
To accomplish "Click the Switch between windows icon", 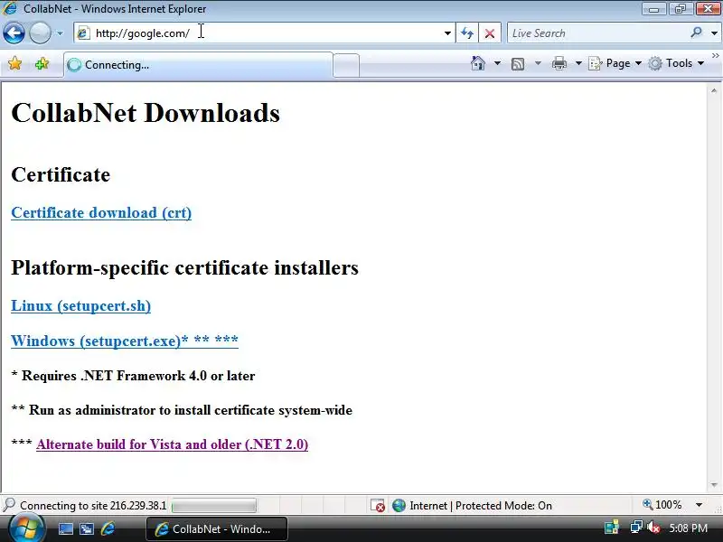I will coord(87,529).
